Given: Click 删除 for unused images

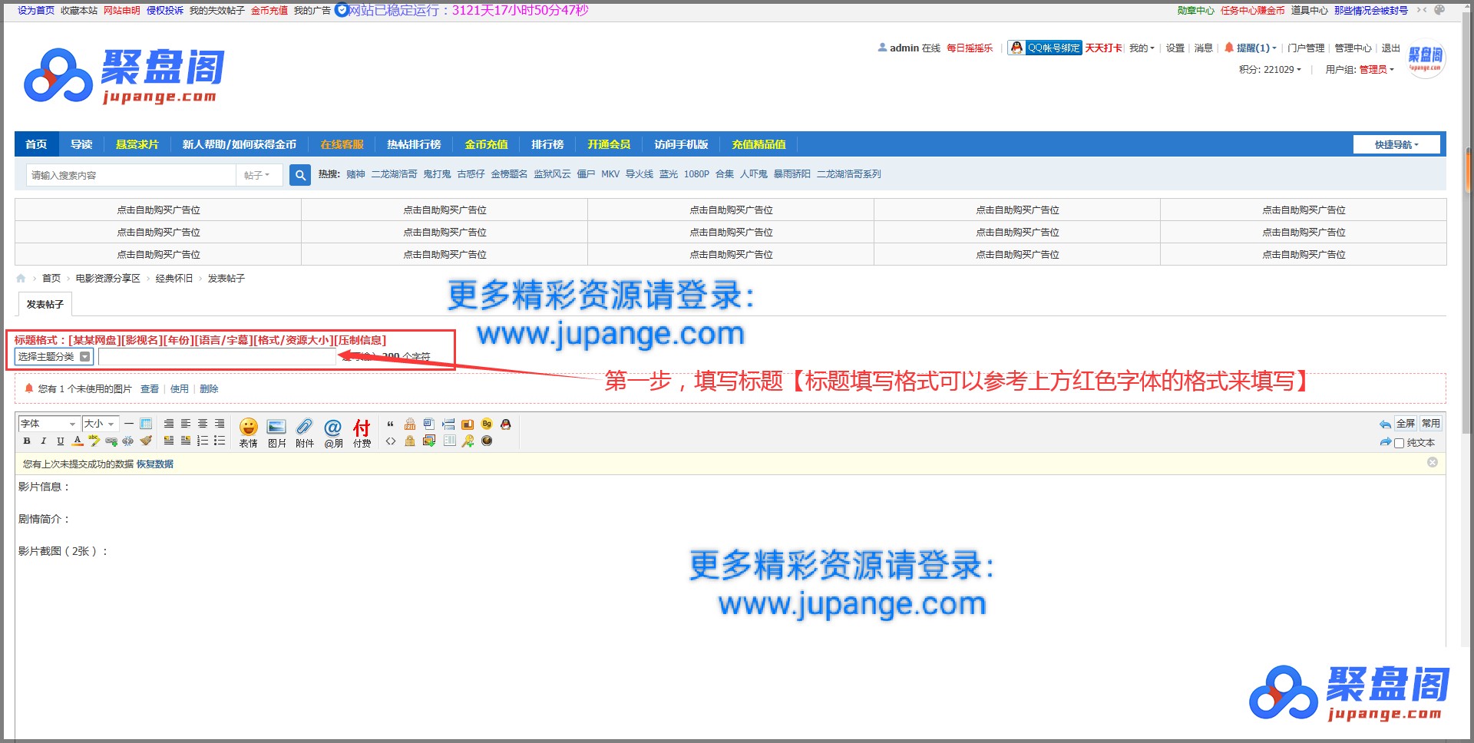Looking at the screenshot, I should [x=209, y=388].
